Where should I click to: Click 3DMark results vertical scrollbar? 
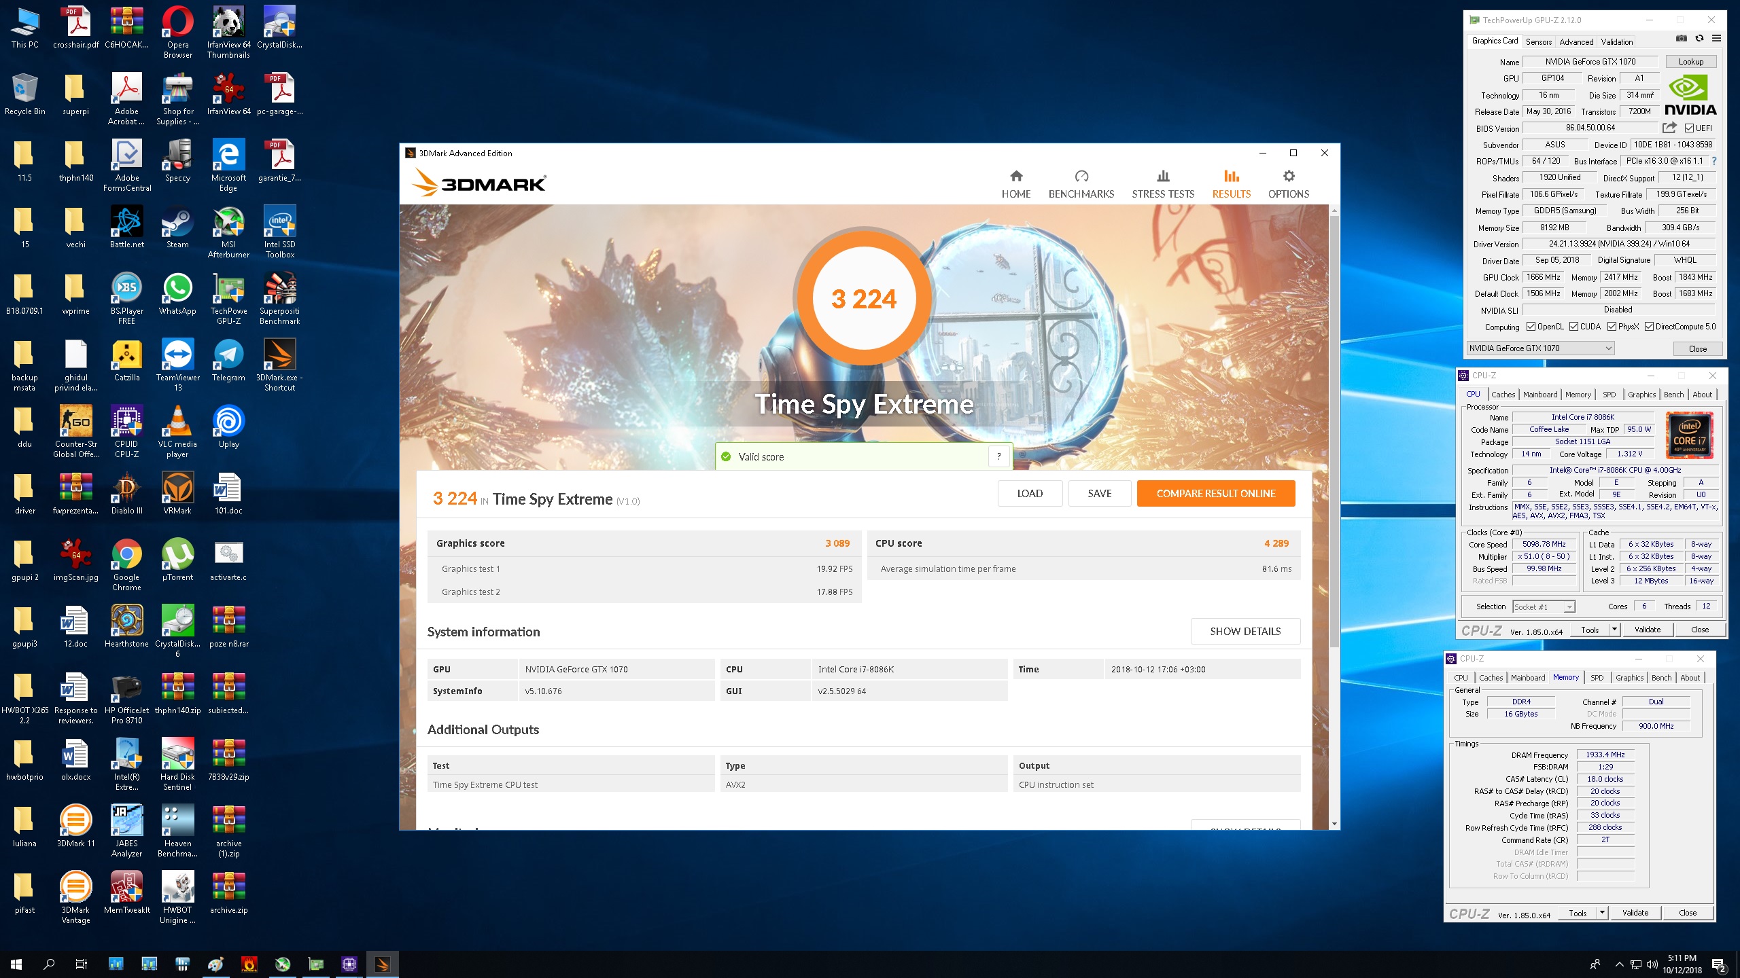pos(1334,431)
